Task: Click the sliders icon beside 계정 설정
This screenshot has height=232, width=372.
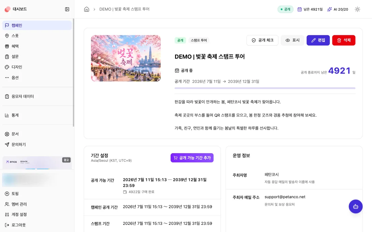Action: (7, 215)
